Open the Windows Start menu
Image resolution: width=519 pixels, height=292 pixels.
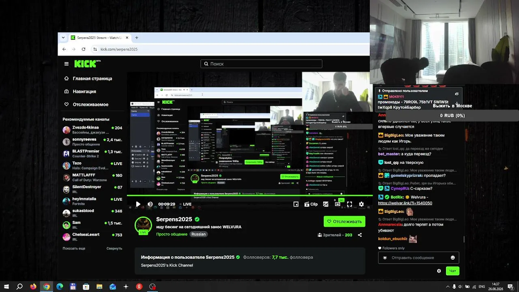point(6,287)
